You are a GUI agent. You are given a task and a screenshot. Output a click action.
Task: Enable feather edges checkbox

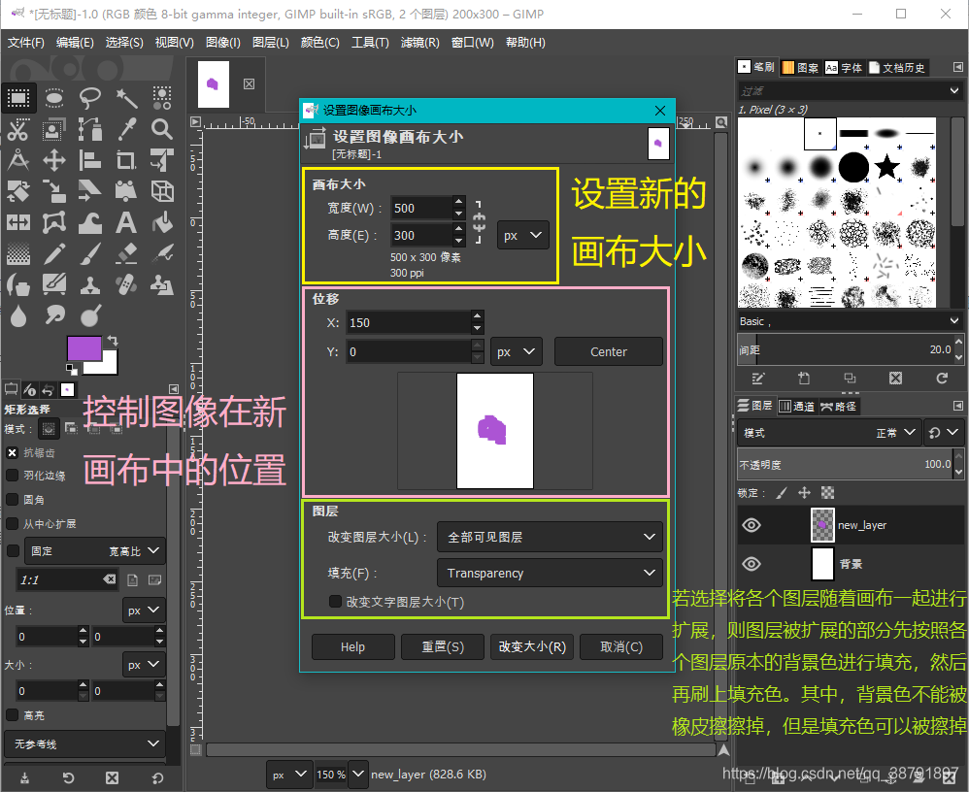point(12,475)
